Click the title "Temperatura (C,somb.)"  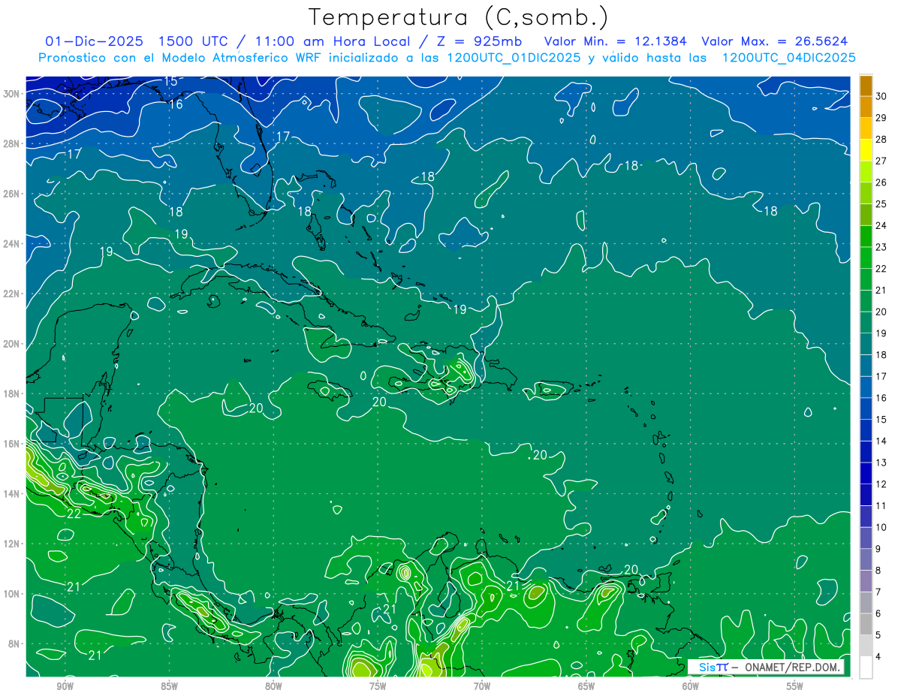459,17
